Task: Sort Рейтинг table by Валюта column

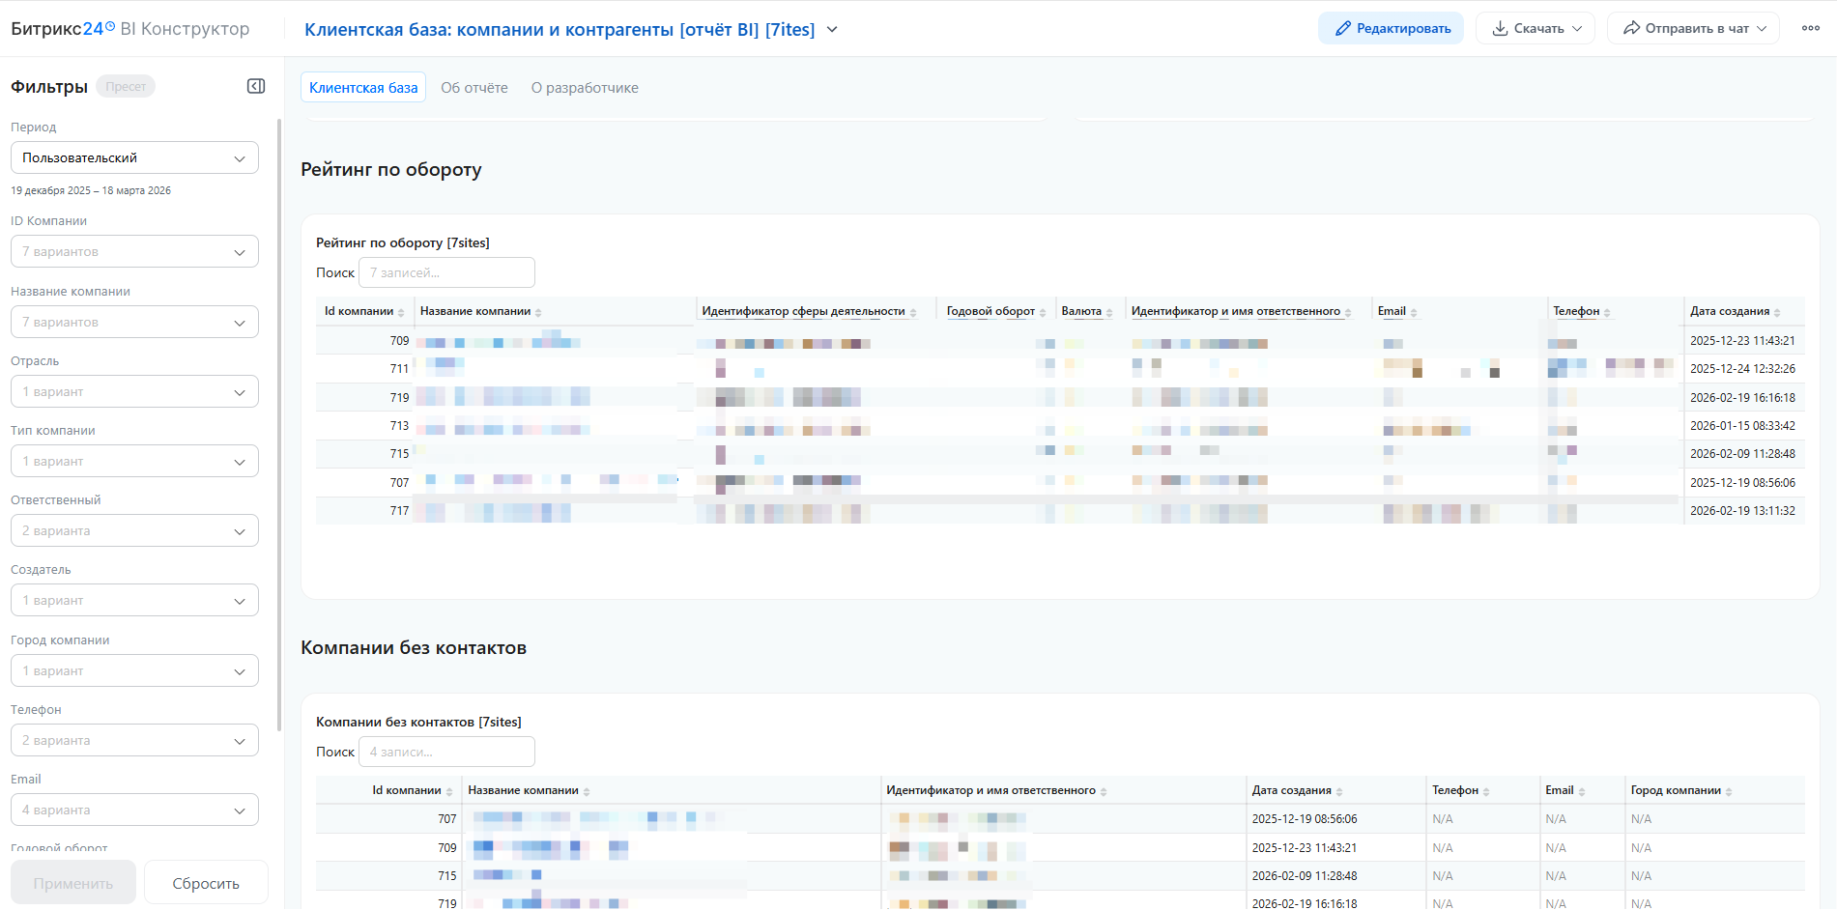Action: (1109, 313)
